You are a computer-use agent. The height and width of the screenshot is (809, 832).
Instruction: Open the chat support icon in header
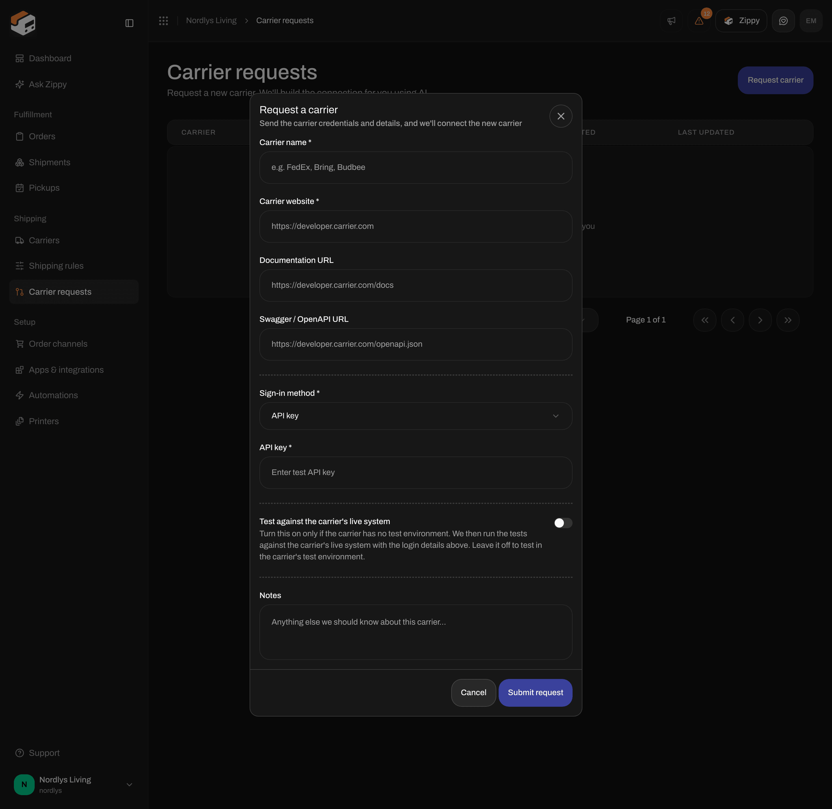point(783,21)
